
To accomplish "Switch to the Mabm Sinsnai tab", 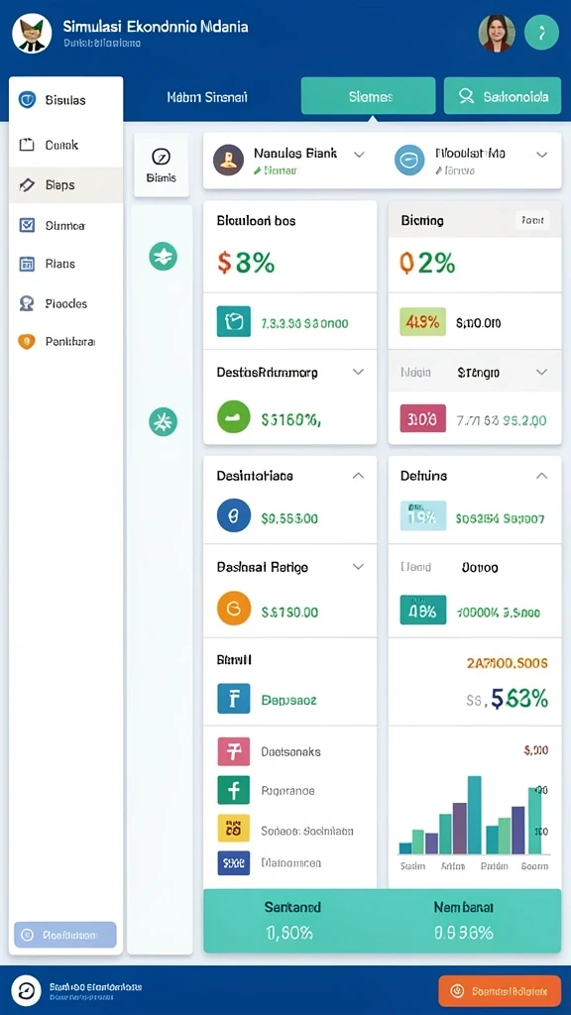I will (x=207, y=97).
